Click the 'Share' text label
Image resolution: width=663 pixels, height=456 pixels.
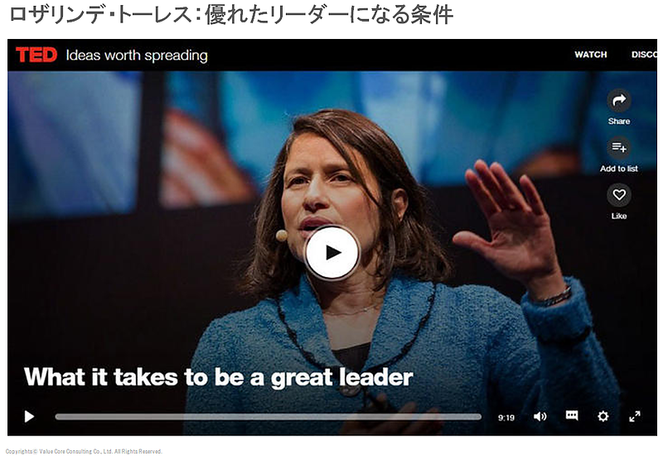[x=619, y=121]
